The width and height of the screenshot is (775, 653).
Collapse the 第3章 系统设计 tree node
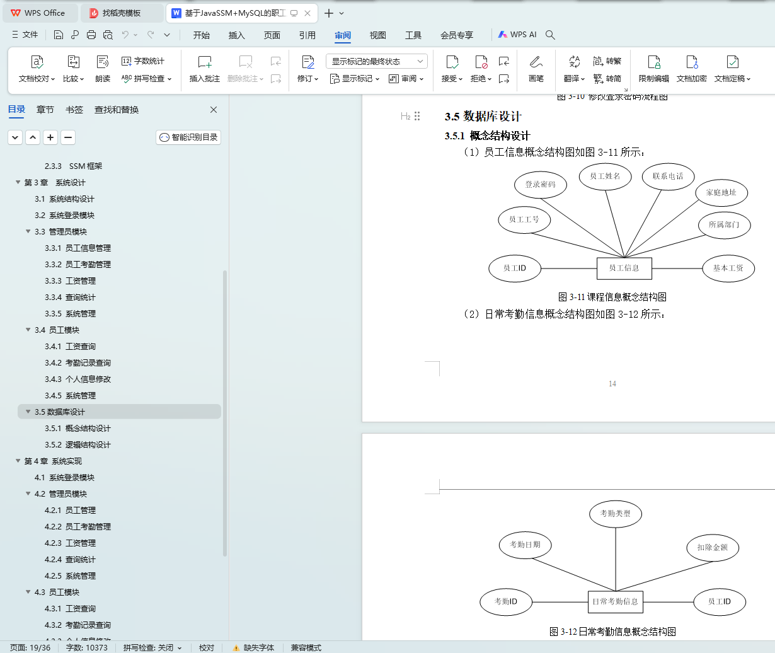18,183
